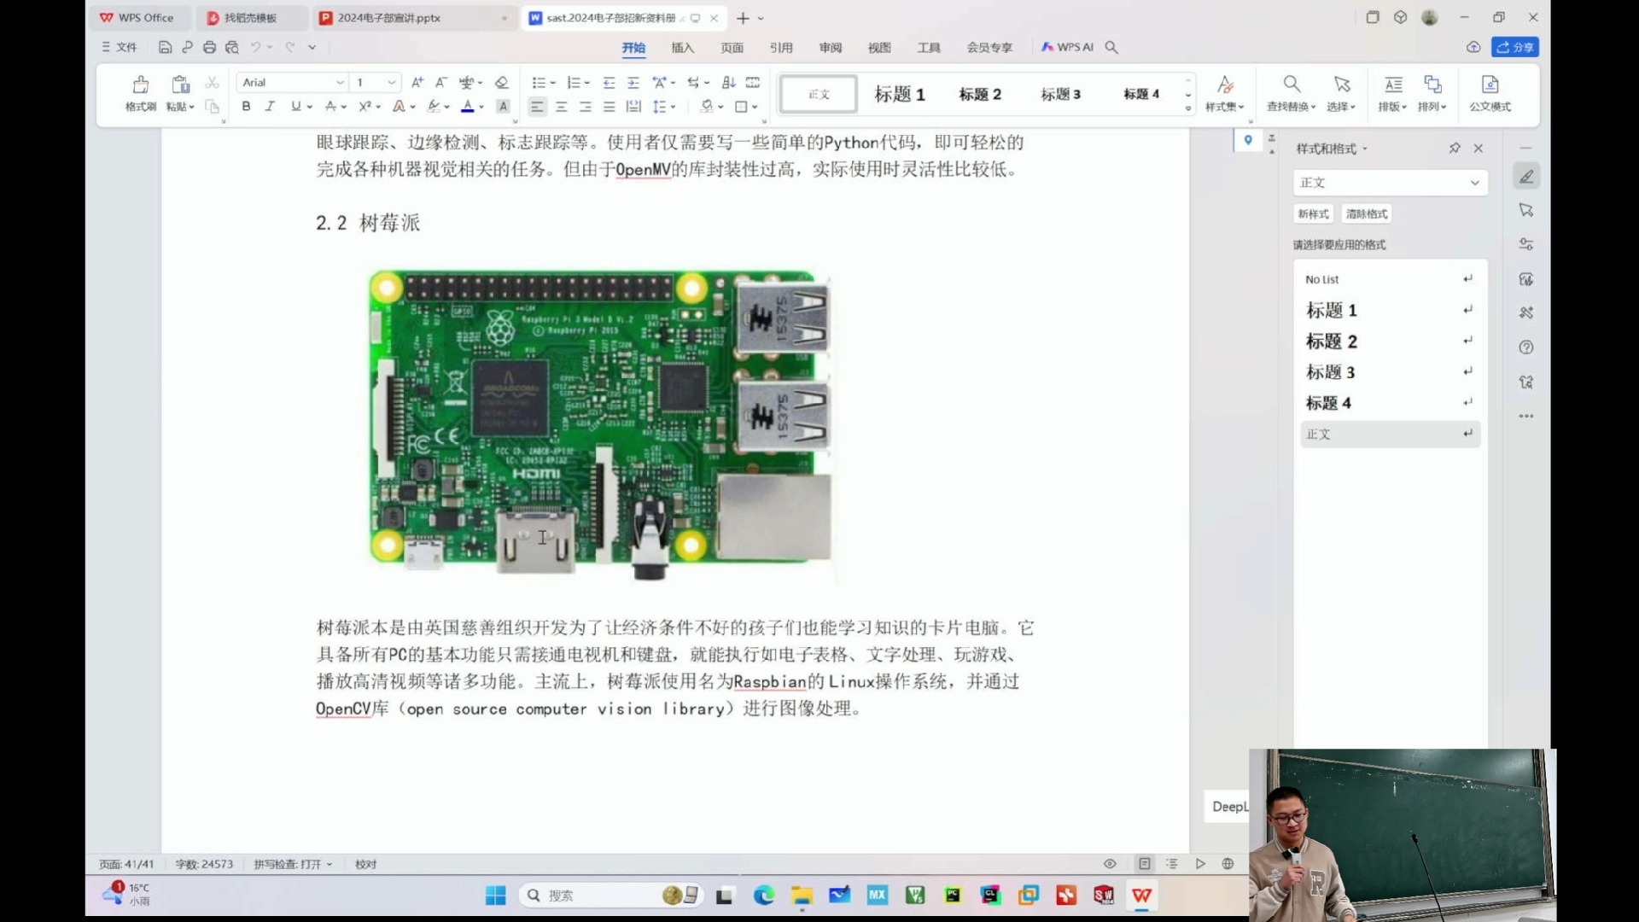1639x922 pixels.
Task: Click the selection arrow icon in right sidebar
Action: 1526,210
